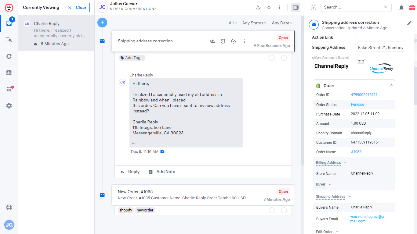Image resolution: width=417 pixels, height=234 pixels.
Task: Click the Action Link input field
Action: [x=380, y=37]
